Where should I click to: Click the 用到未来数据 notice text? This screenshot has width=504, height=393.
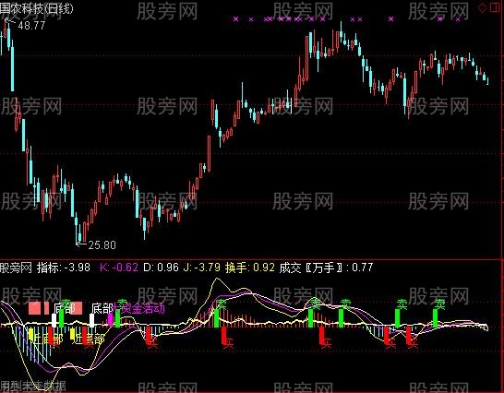tap(33, 386)
